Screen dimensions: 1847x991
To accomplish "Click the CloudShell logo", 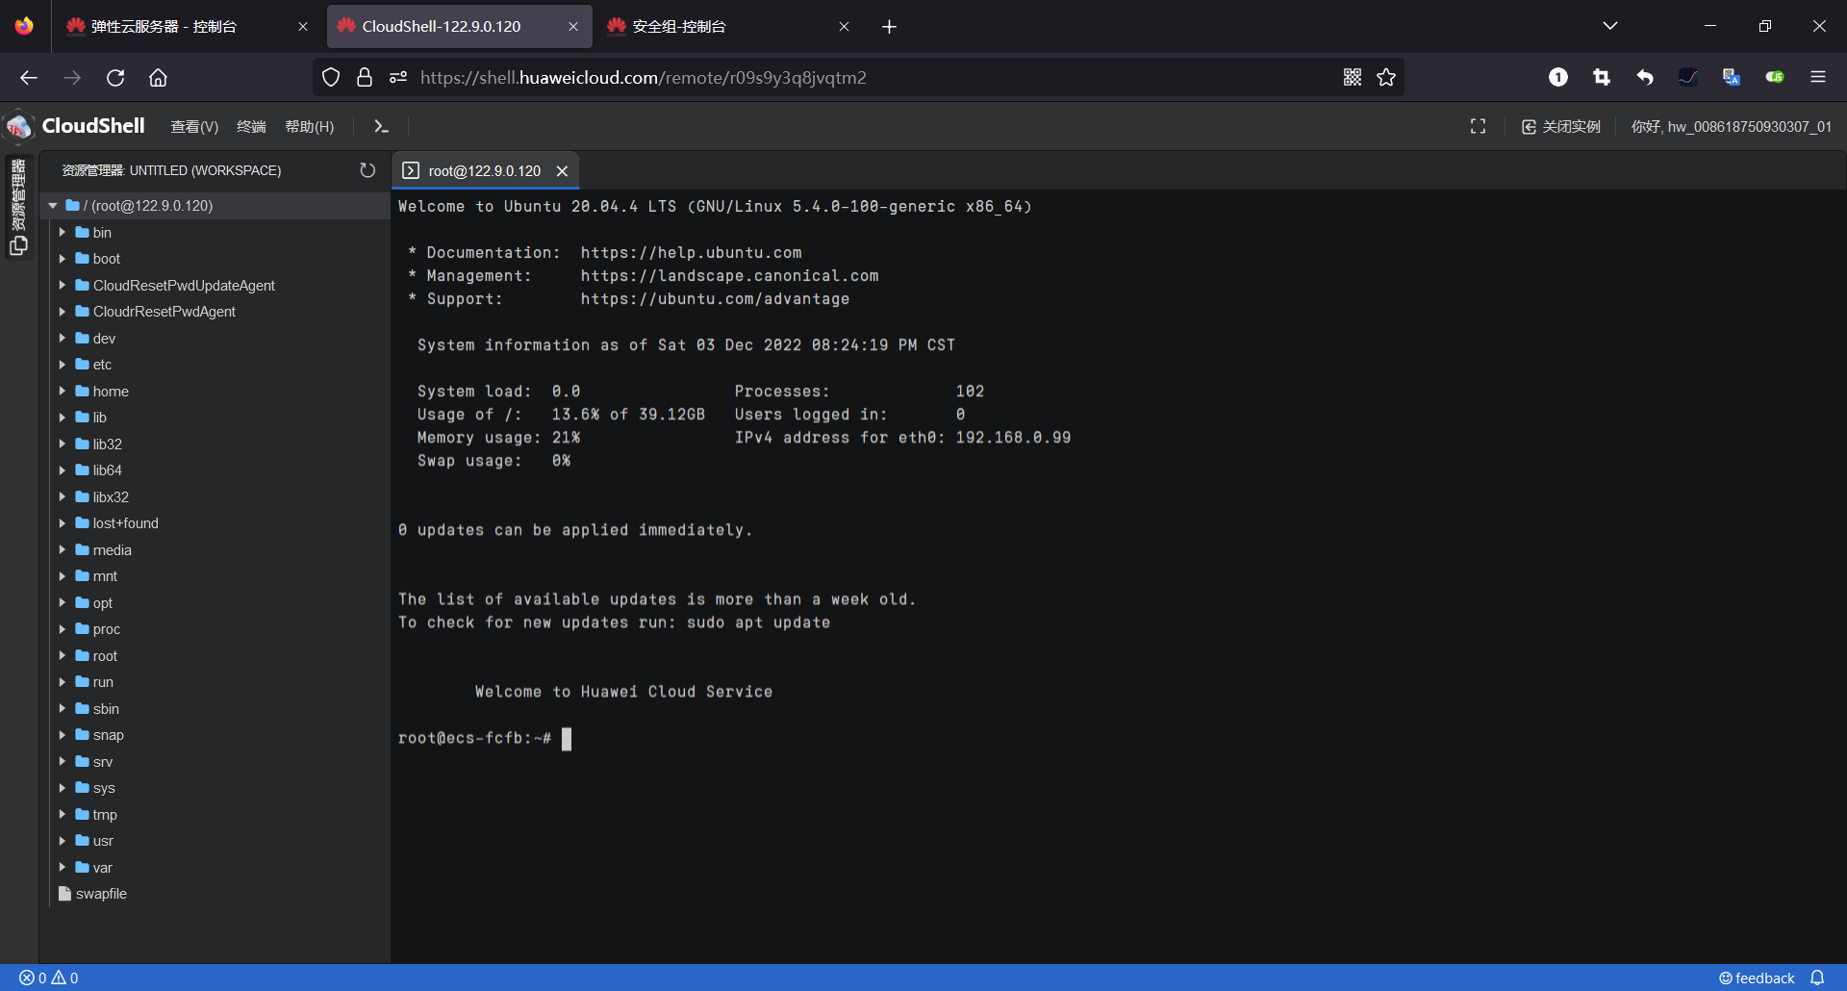I will click(x=75, y=126).
